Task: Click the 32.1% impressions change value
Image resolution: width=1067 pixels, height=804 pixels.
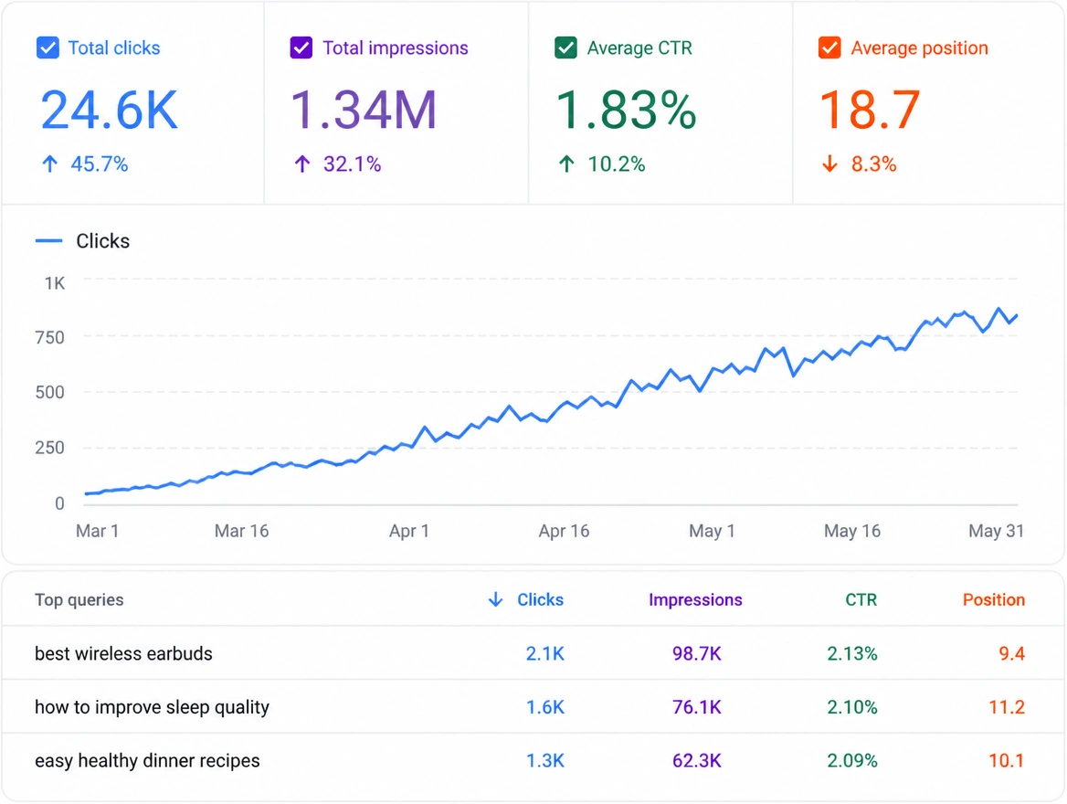Action: [352, 164]
